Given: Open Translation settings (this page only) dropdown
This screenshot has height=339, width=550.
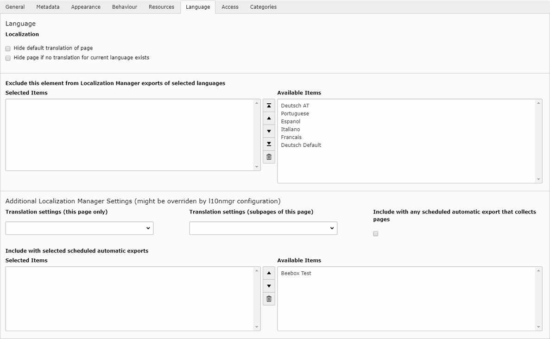Looking at the screenshot, I should (x=79, y=228).
